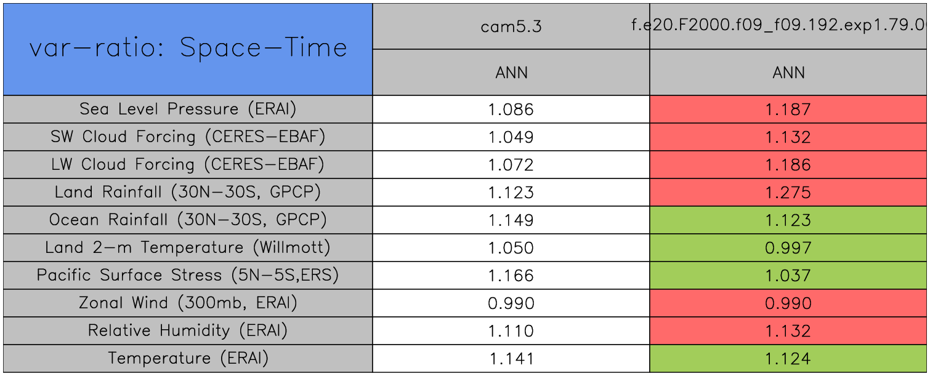Select the LW Cloud Forcing (CERES-EBAF) row label

click(x=188, y=165)
